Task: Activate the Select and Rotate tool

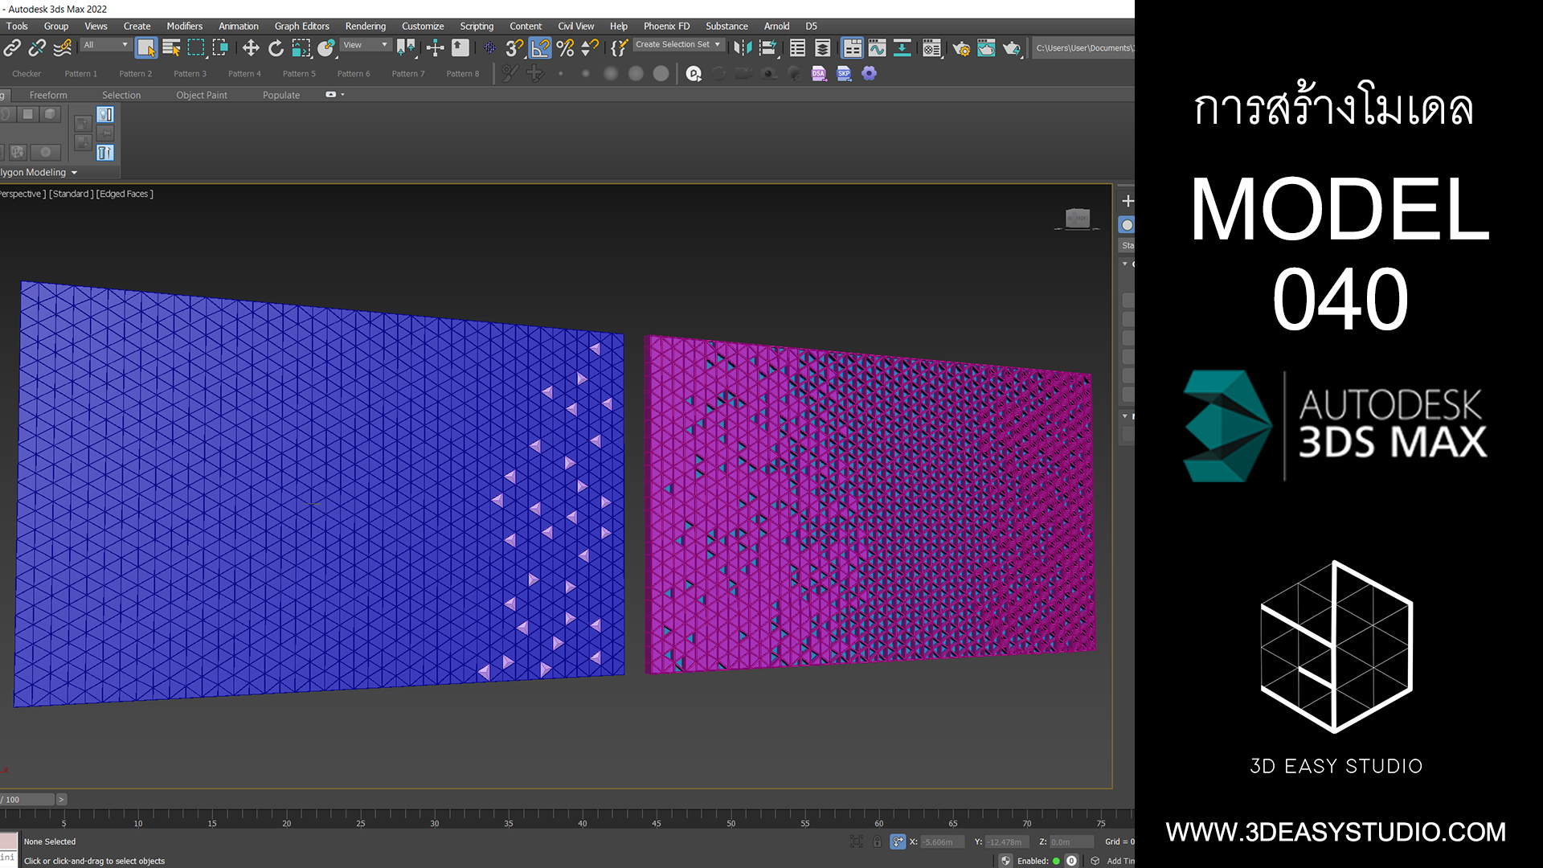Action: tap(276, 48)
